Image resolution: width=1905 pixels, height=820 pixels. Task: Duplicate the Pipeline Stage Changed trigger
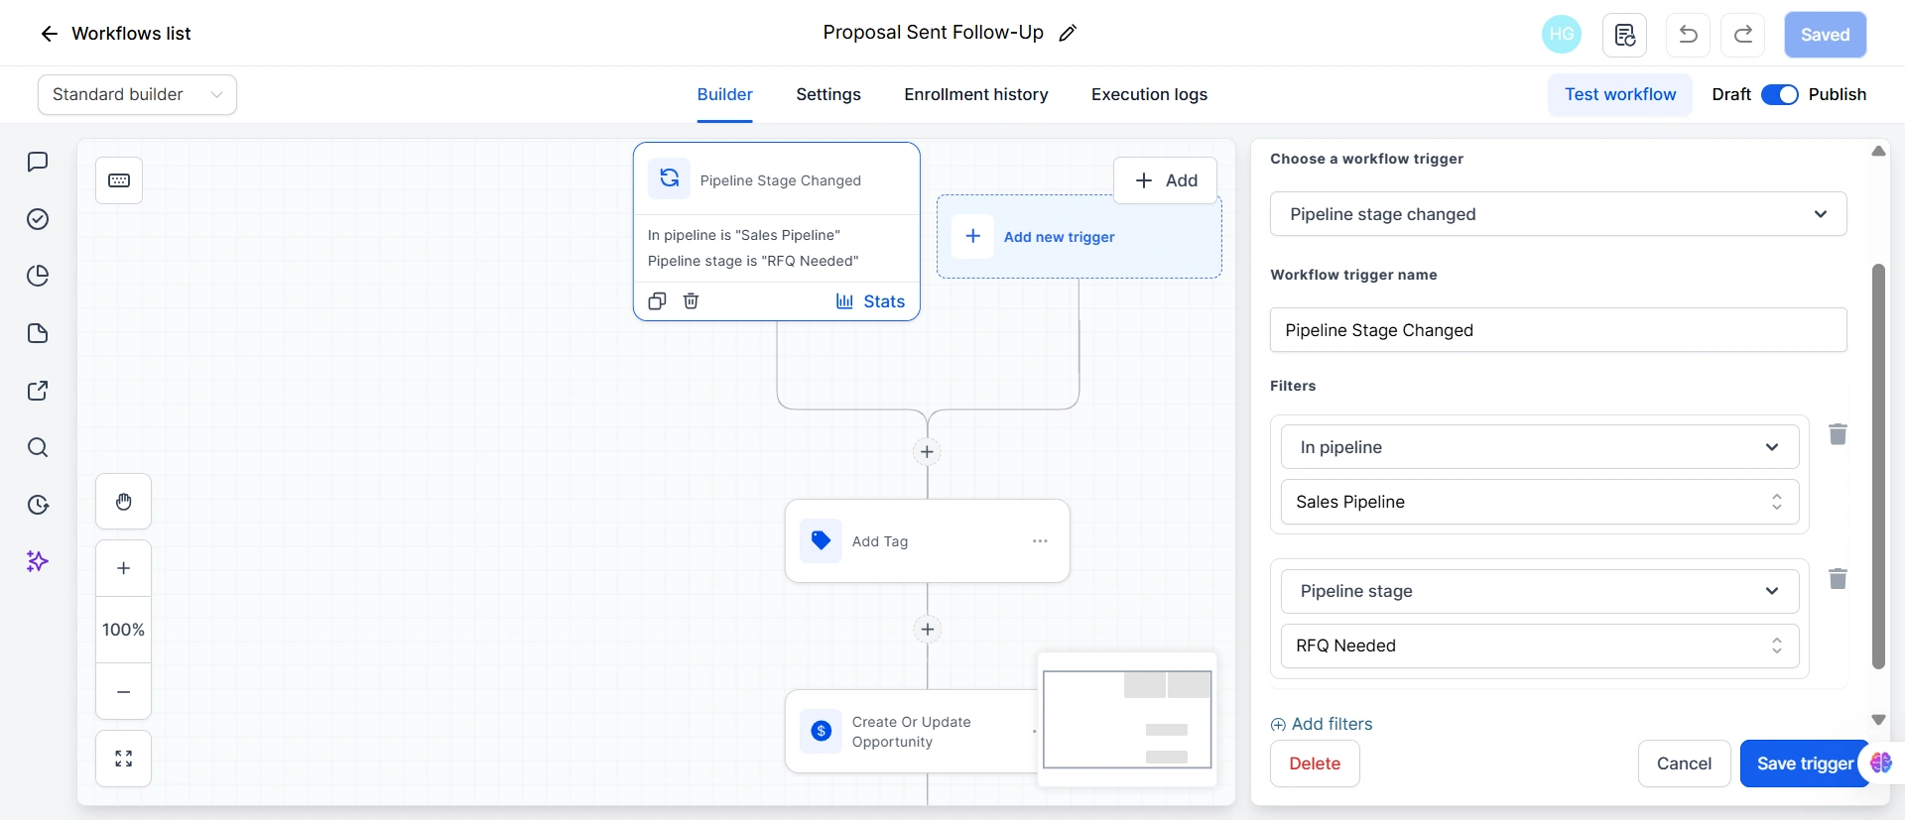pyautogui.click(x=657, y=301)
